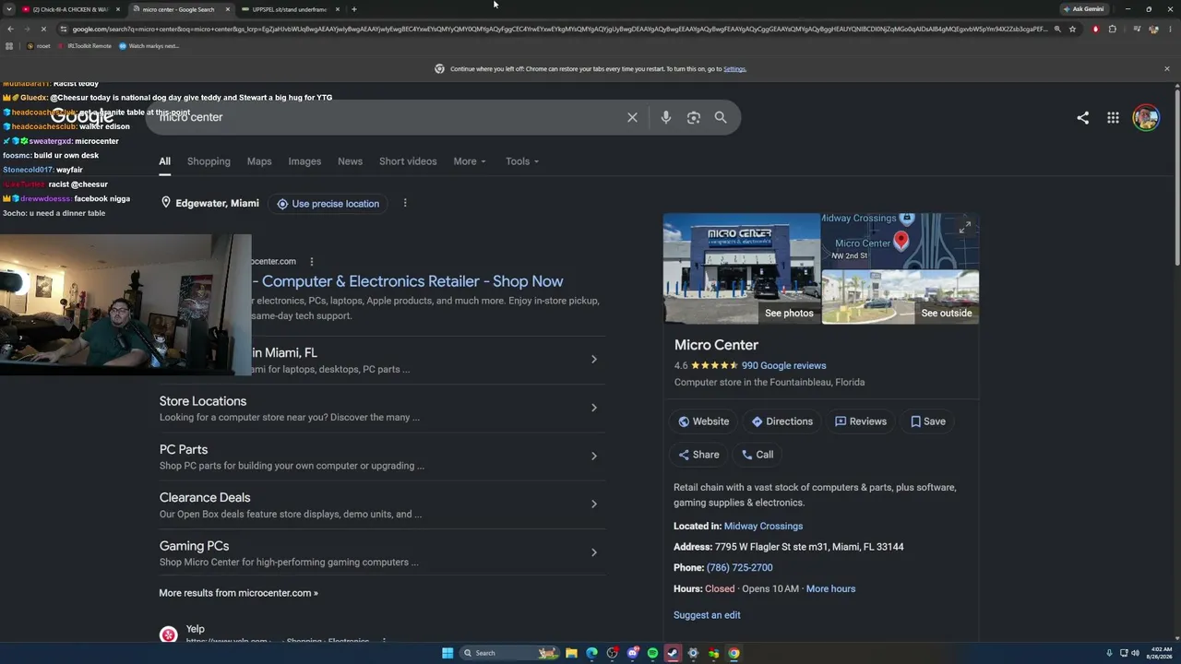This screenshot has height=664, width=1181.
Task: Start voice search with the microphone icon
Action: (665, 118)
